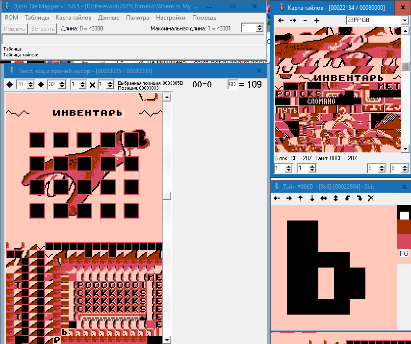This screenshot has width=411, height=344.
Task: Click scroll up arrow in Карта тайлов
Action: pyautogui.click(x=405, y=31)
